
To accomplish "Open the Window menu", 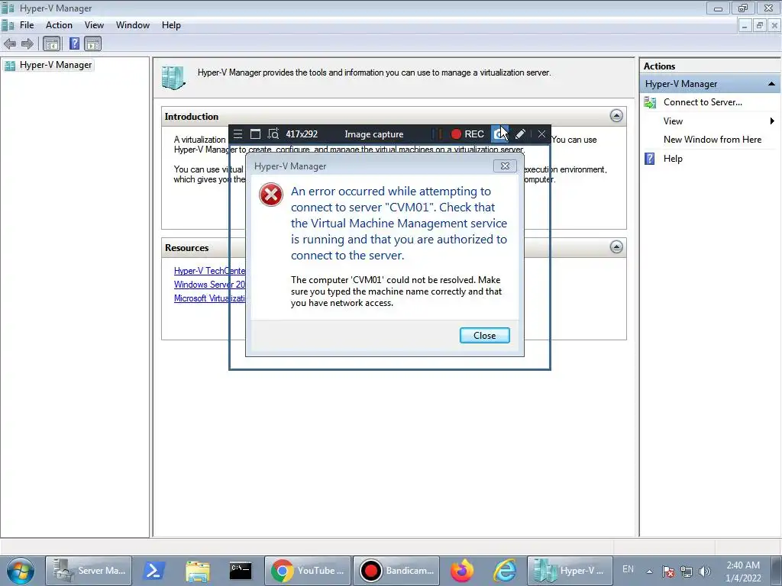I will point(133,25).
